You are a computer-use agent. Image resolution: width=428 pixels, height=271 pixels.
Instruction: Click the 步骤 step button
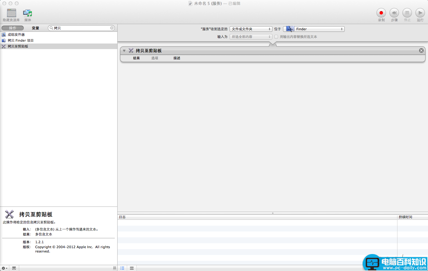tap(394, 13)
